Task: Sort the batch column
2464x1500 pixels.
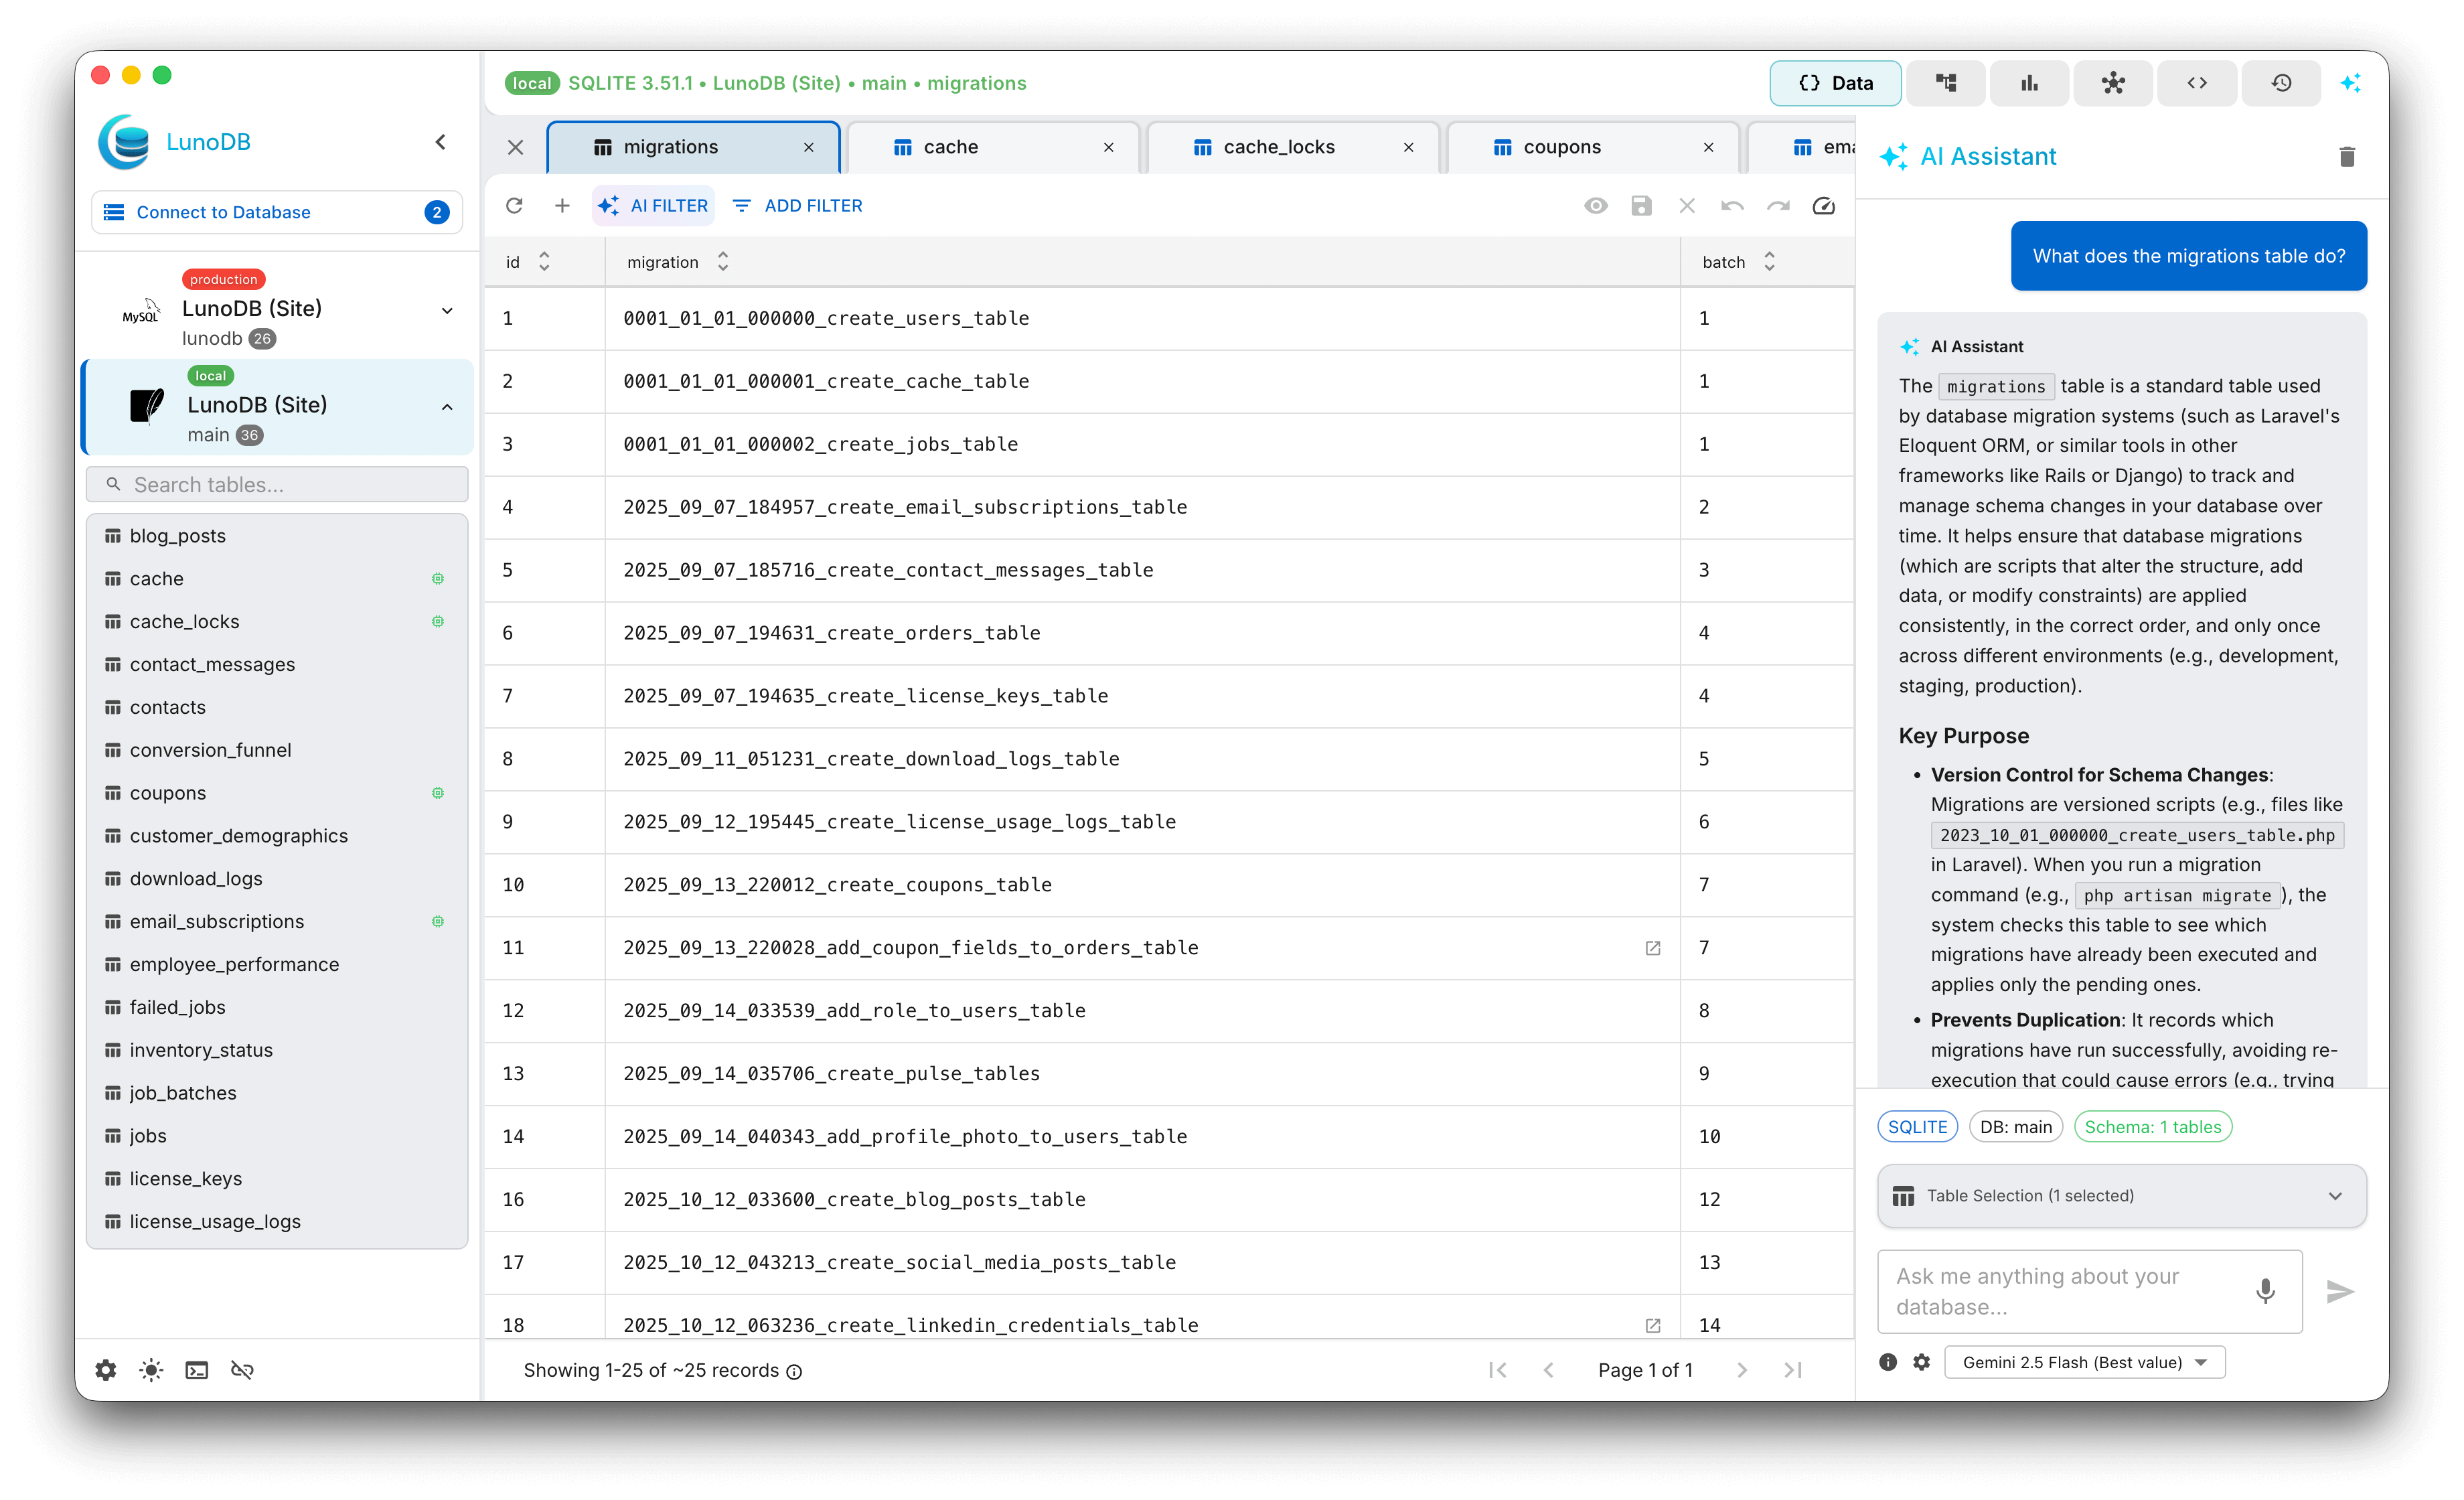Action: (x=1770, y=261)
